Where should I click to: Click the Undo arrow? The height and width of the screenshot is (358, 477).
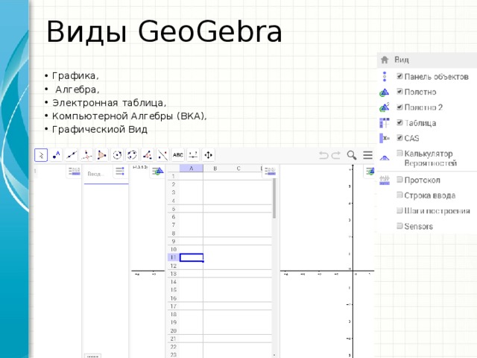coord(323,155)
